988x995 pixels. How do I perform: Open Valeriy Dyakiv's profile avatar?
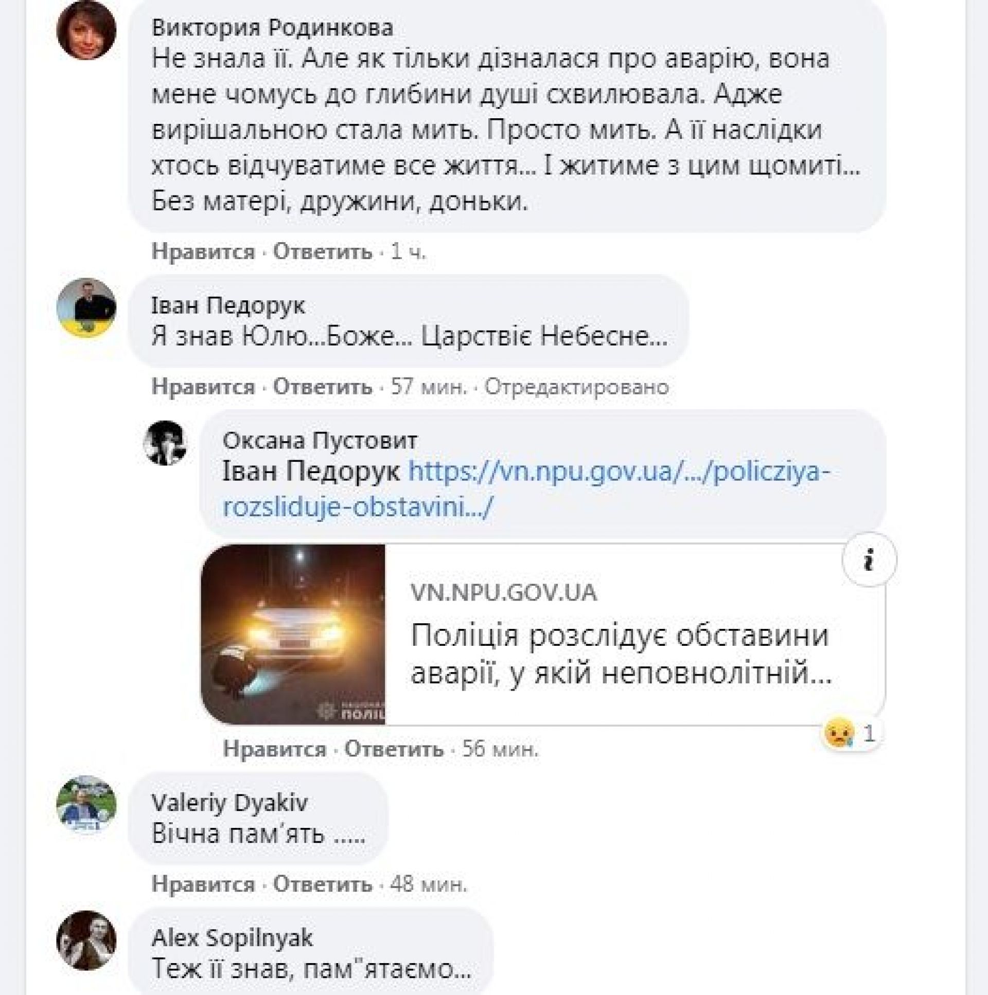pos(86,804)
